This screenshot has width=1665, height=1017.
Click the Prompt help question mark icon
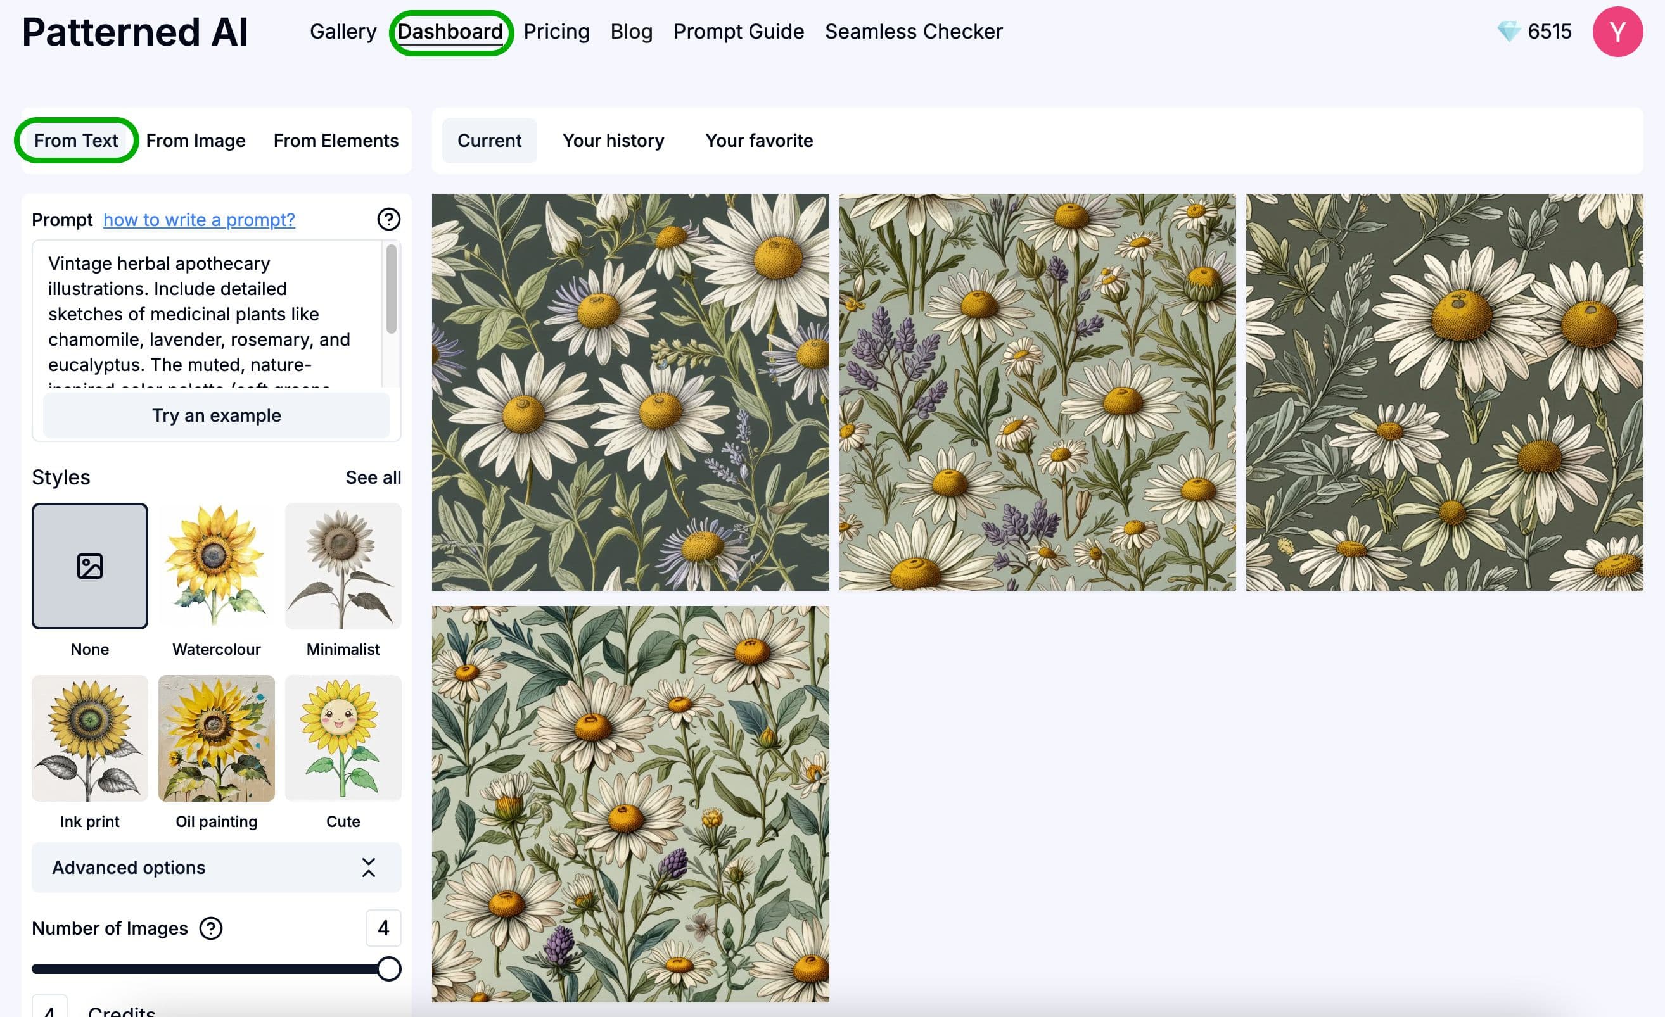pyautogui.click(x=388, y=219)
